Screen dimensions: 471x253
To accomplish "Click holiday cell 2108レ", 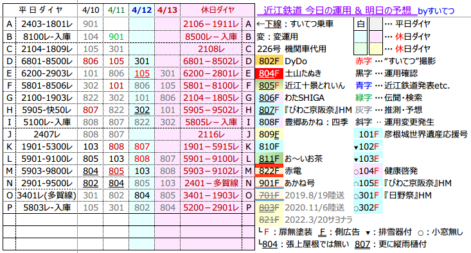I will (211, 49).
